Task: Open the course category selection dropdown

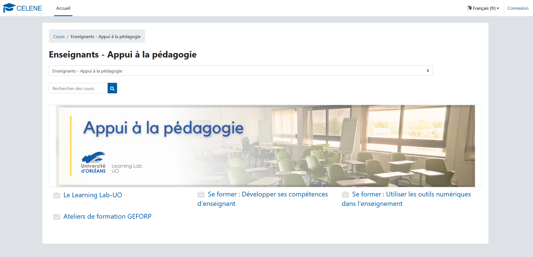Action: pos(240,71)
